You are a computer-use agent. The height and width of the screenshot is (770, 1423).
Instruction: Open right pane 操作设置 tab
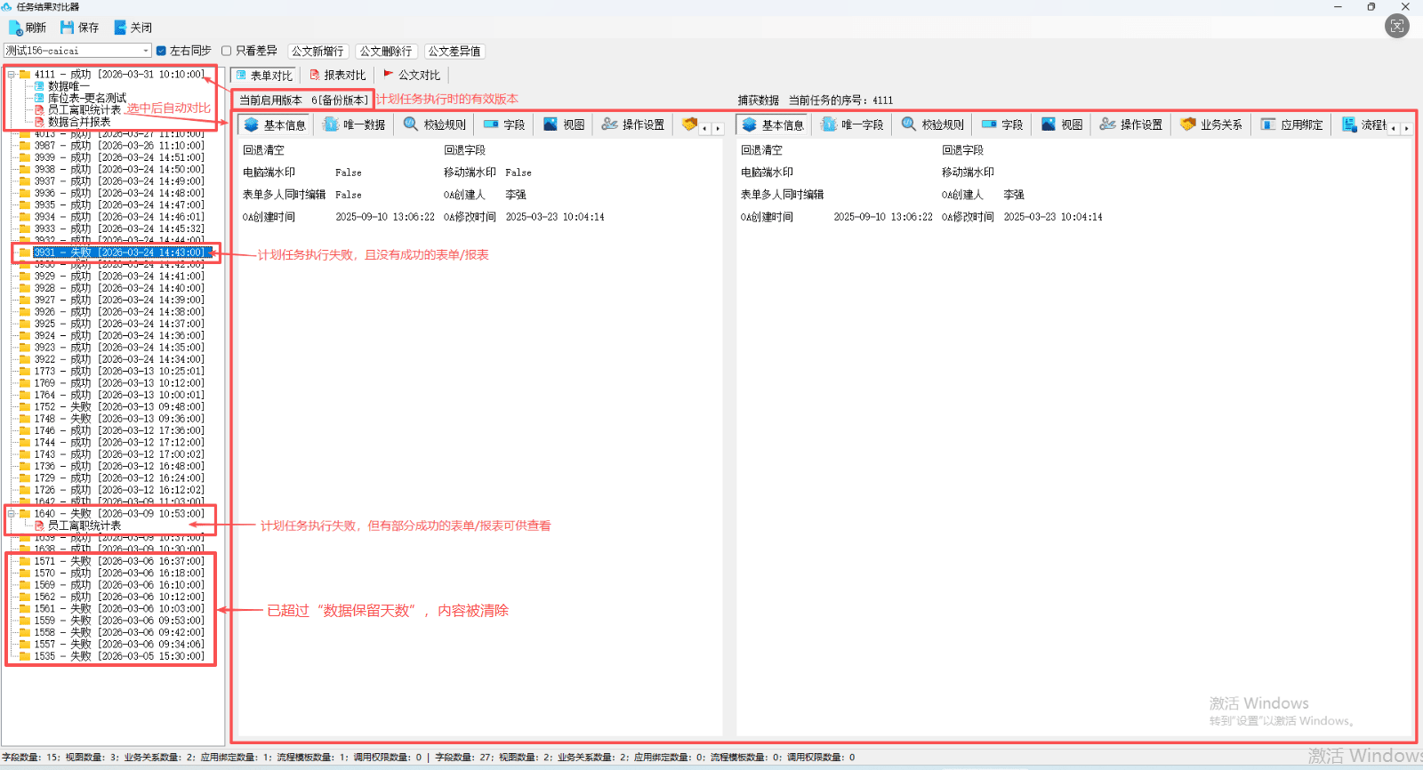[x=1131, y=124]
